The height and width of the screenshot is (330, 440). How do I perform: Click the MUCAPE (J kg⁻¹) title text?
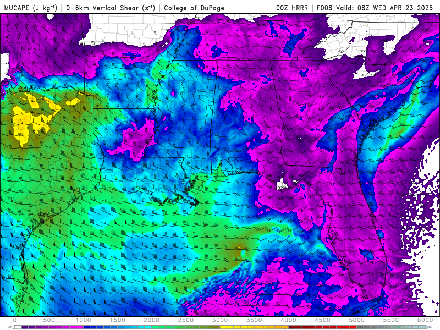tap(31, 8)
